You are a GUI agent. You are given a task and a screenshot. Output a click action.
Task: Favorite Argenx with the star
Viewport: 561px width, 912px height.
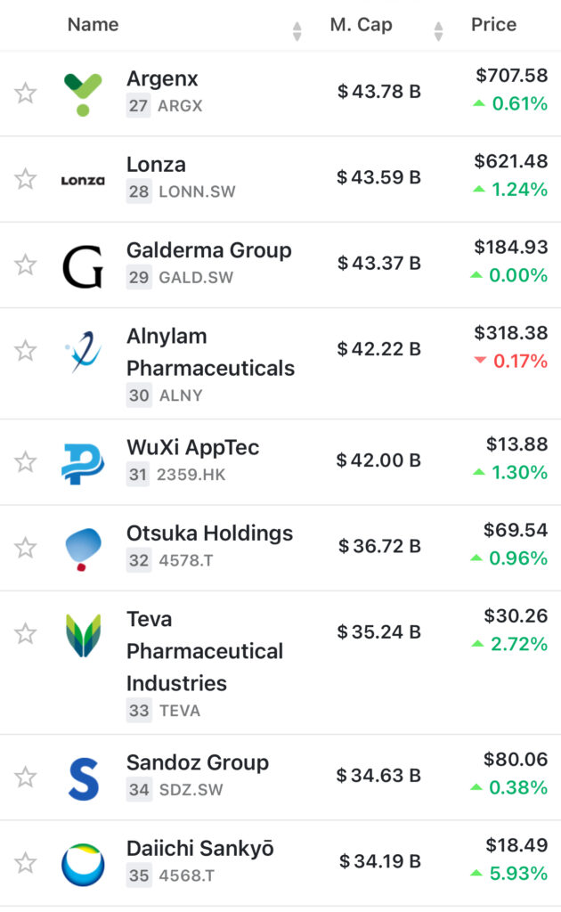coord(26,93)
